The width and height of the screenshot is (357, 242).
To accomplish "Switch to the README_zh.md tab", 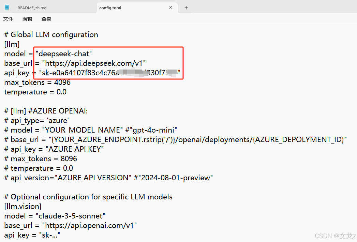I will 32,7.
